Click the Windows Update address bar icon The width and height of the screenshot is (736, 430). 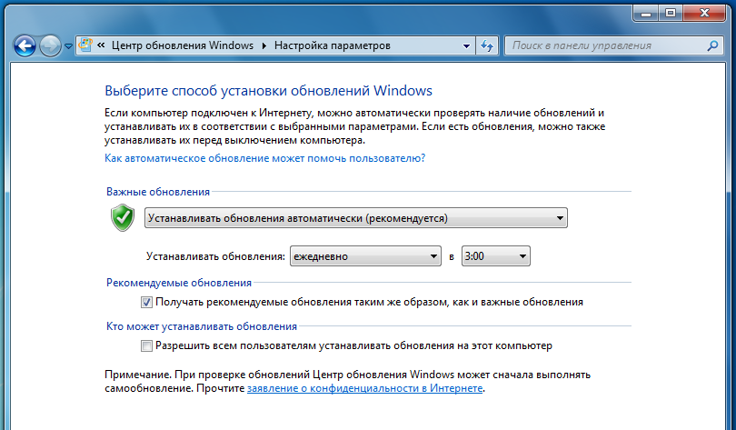click(85, 45)
